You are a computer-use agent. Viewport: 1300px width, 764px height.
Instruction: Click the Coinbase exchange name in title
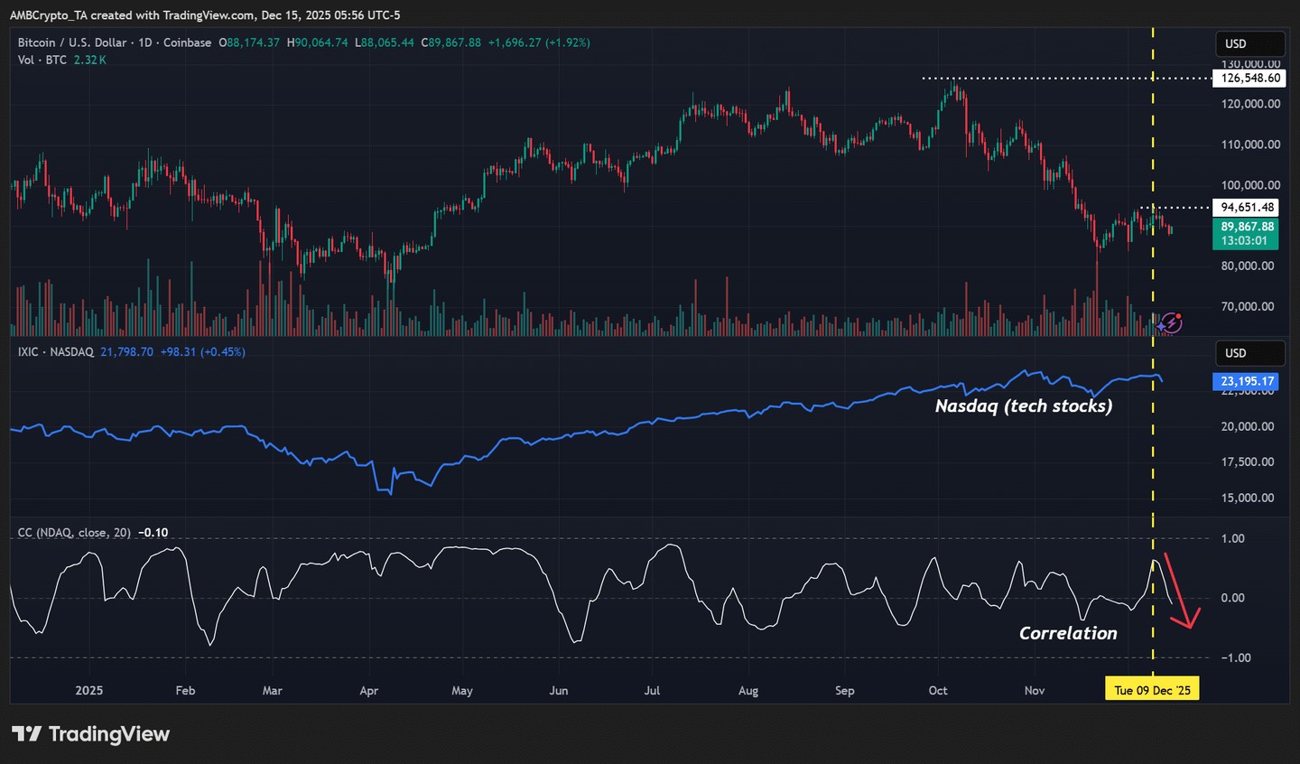point(187,42)
